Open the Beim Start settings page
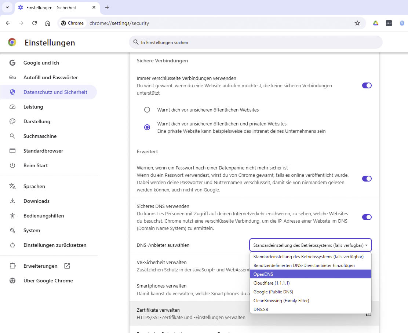 click(x=35, y=165)
